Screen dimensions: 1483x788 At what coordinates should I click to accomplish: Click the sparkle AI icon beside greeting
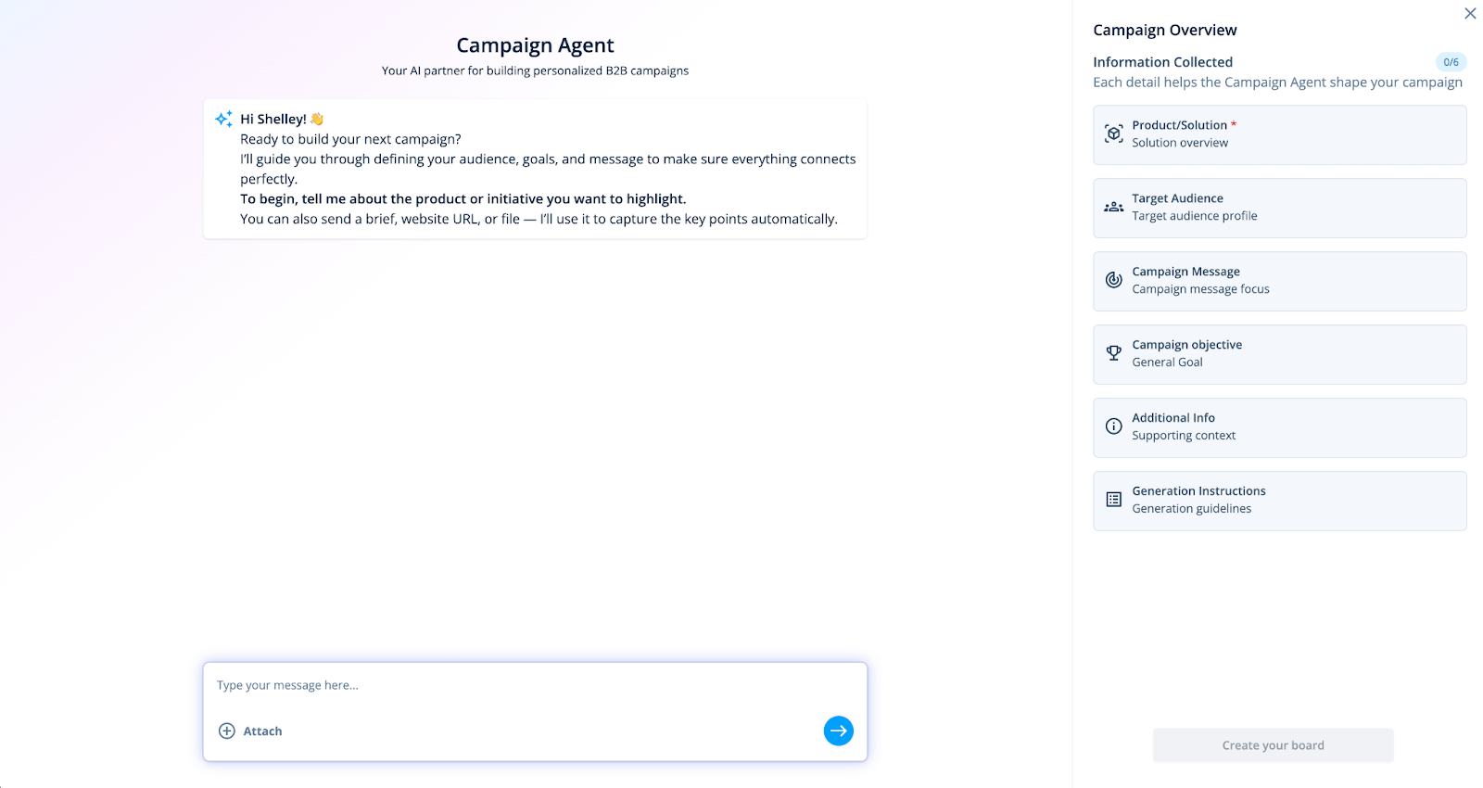[x=223, y=119]
